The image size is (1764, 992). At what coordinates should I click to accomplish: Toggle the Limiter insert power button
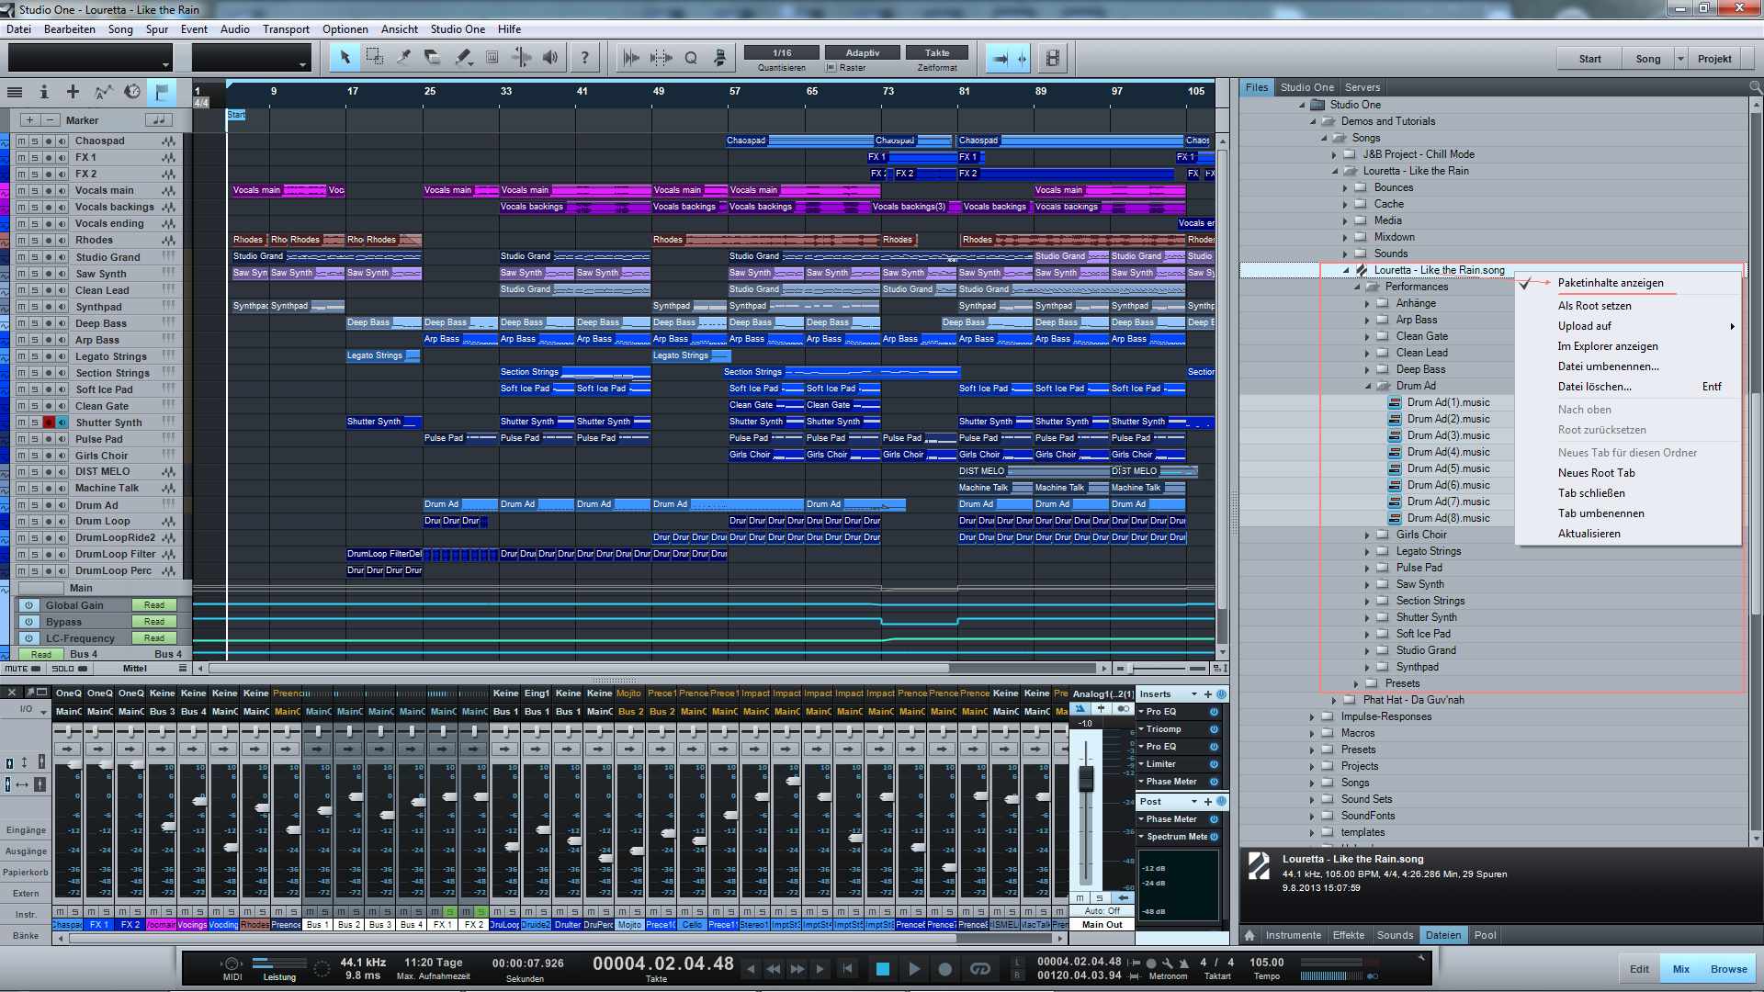tap(1214, 764)
